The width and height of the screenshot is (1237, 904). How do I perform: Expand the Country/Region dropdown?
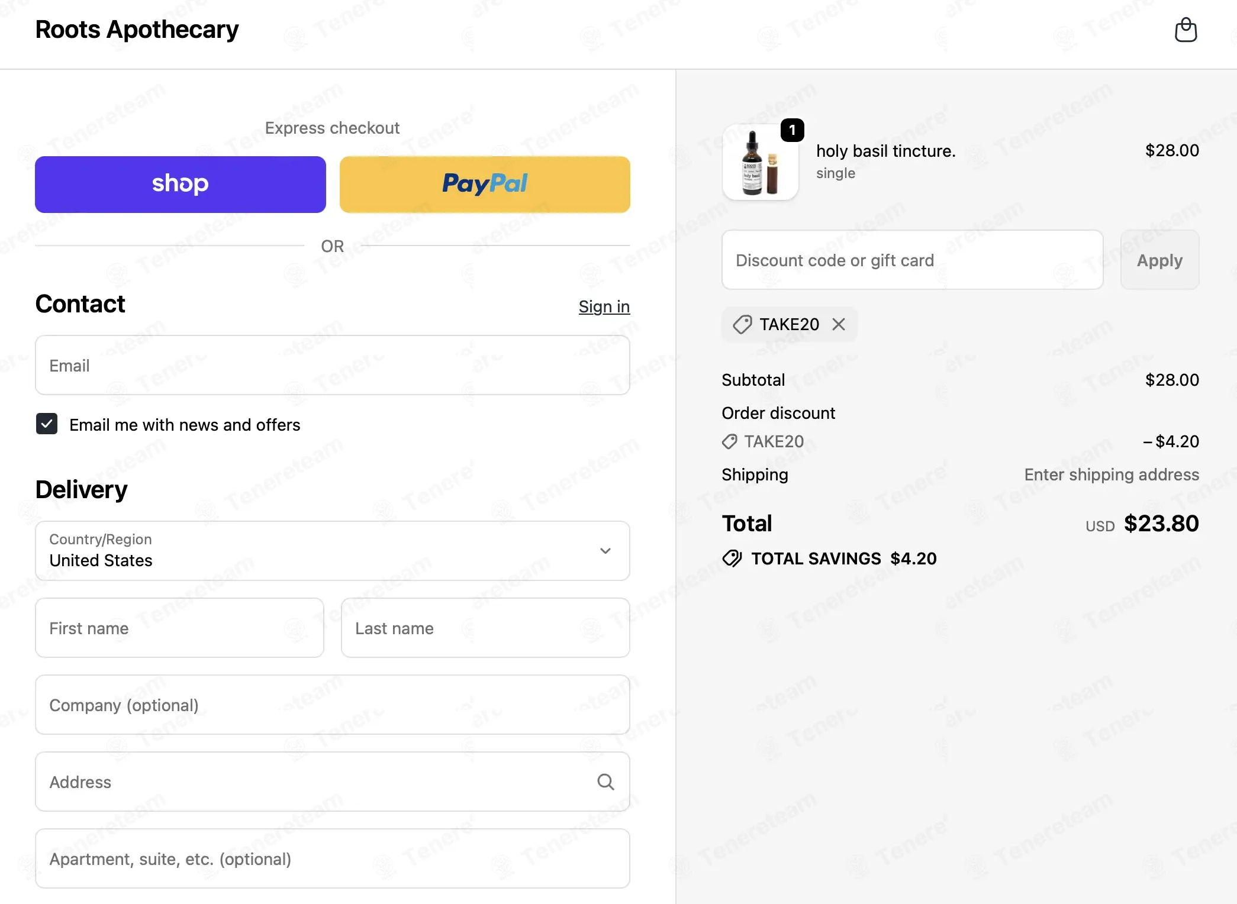click(x=333, y=551)
